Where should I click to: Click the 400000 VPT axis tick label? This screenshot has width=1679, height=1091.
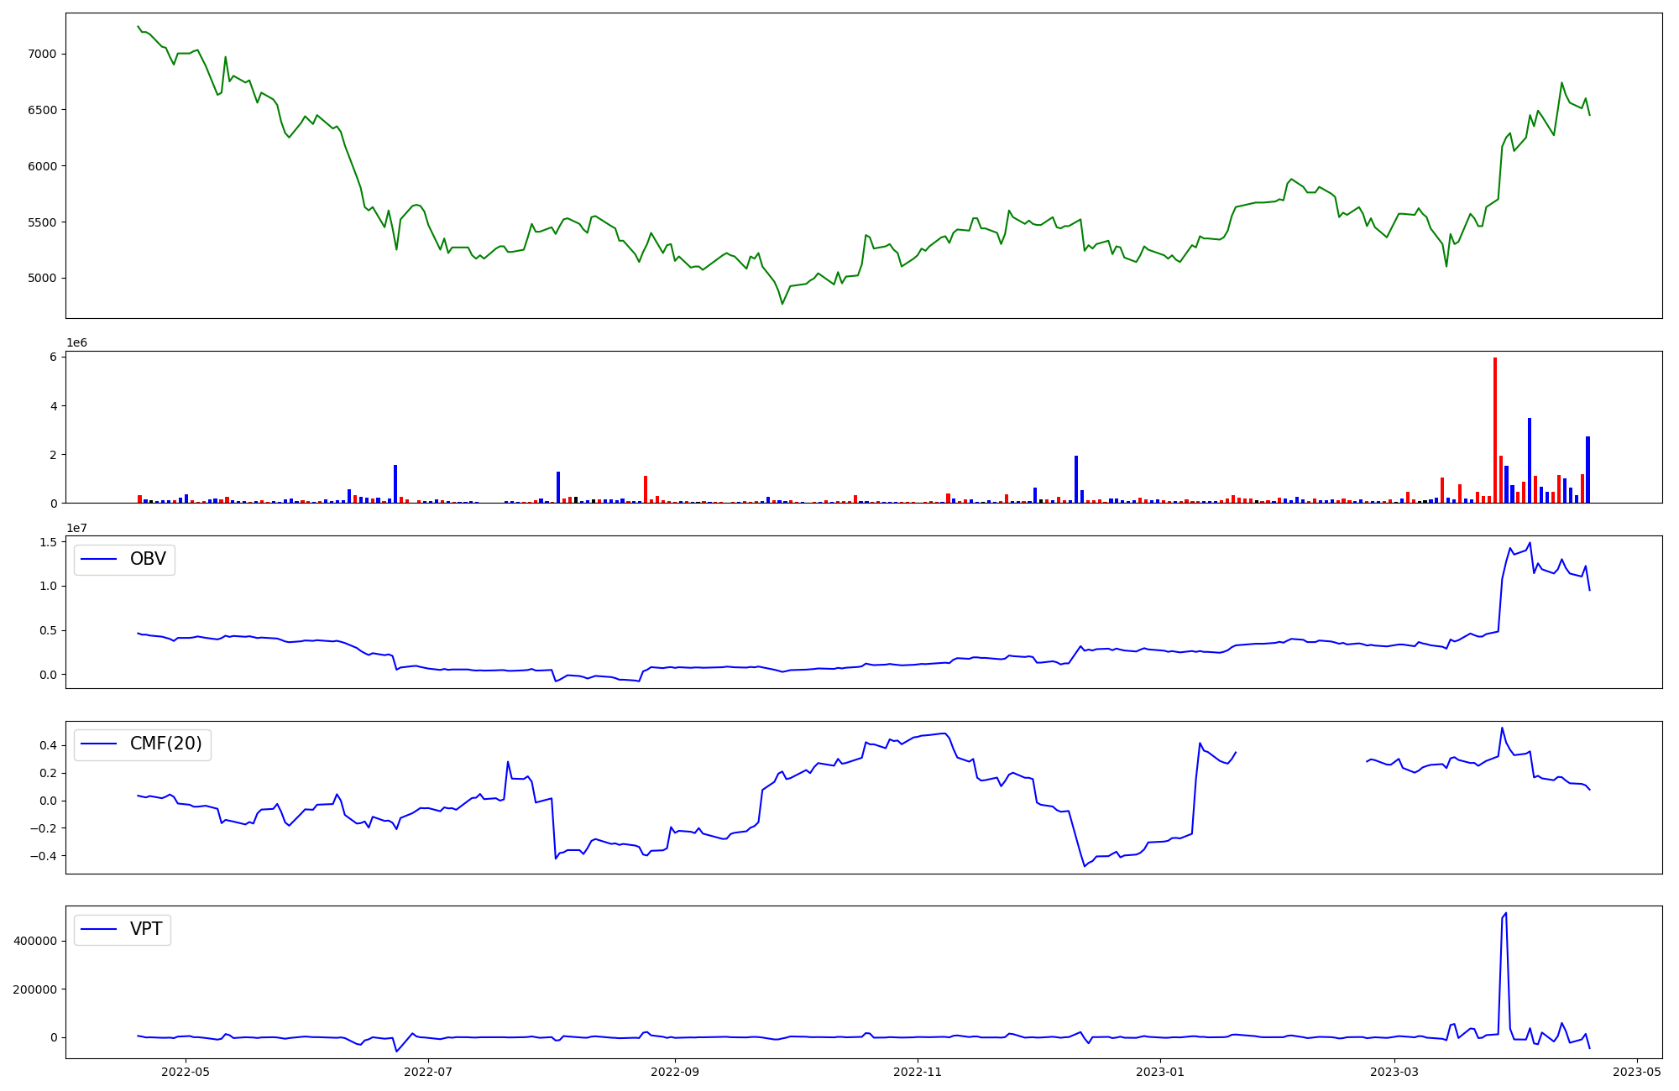coord(35,941)
